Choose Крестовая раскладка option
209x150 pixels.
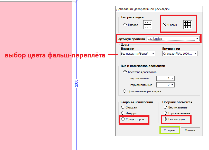125,72
